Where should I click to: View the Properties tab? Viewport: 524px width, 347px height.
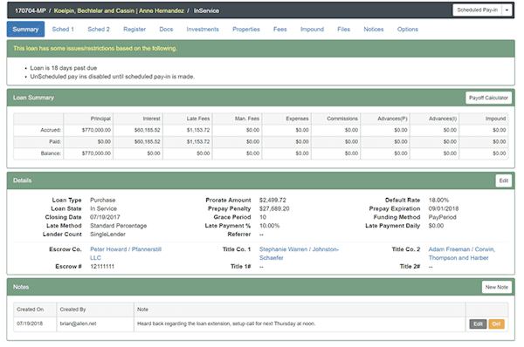click(x=246, y=30)
